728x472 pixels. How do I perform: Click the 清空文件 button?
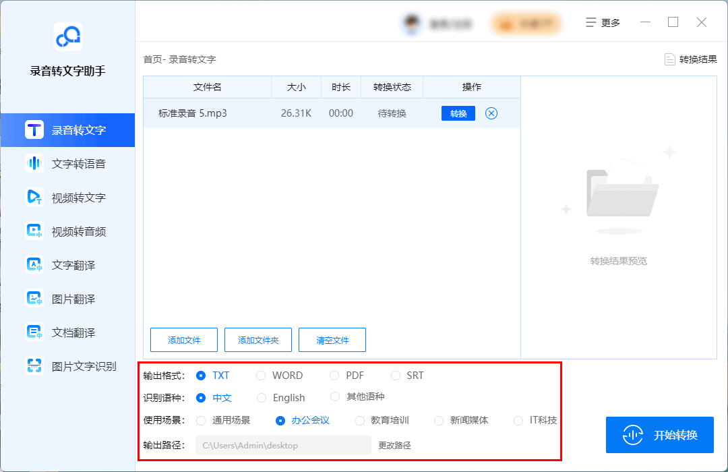[x=332, y=340]
